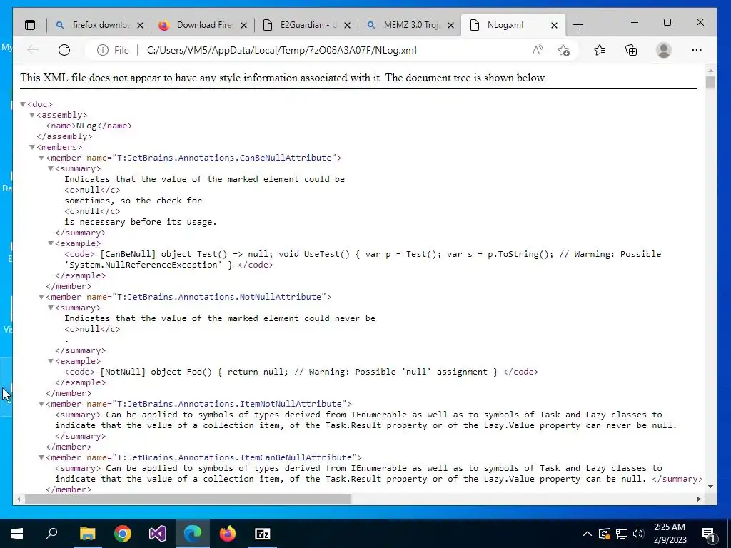Click the horizontal scrollbar thumb
The image size is (731, 548).
click(x=188, y=499)
